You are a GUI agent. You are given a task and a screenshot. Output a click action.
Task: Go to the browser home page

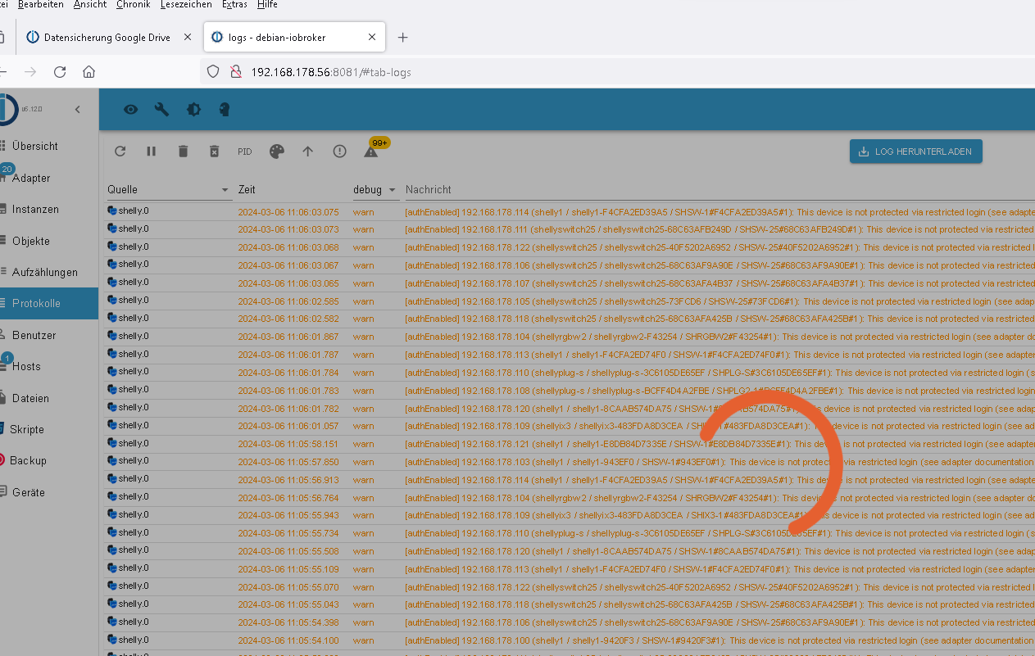tap(89, 72)
